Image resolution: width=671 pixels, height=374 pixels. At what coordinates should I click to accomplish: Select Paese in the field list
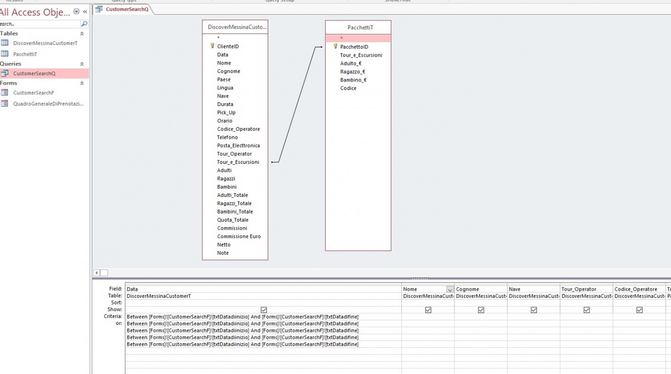pos(224,80)
